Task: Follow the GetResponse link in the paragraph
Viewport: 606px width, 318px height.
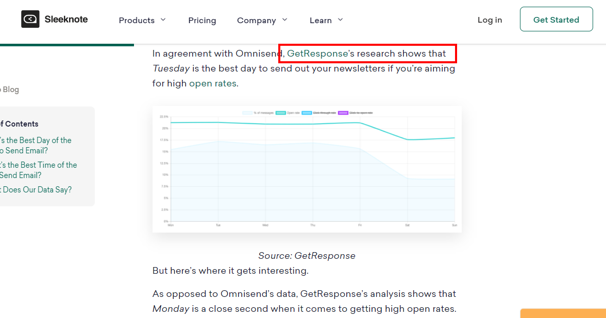Action: click(x=317, y=54)
